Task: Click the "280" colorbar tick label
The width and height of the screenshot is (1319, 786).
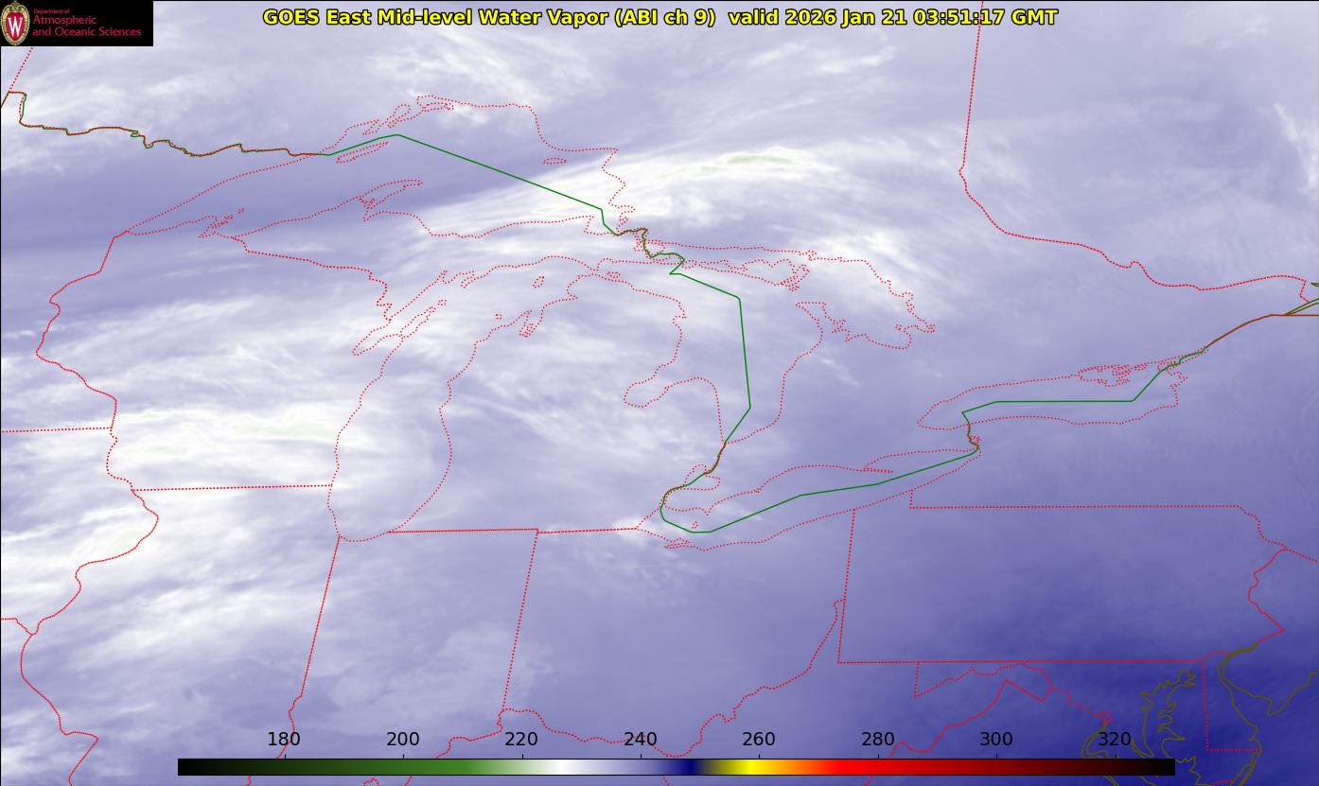Action: coord(877,739)
